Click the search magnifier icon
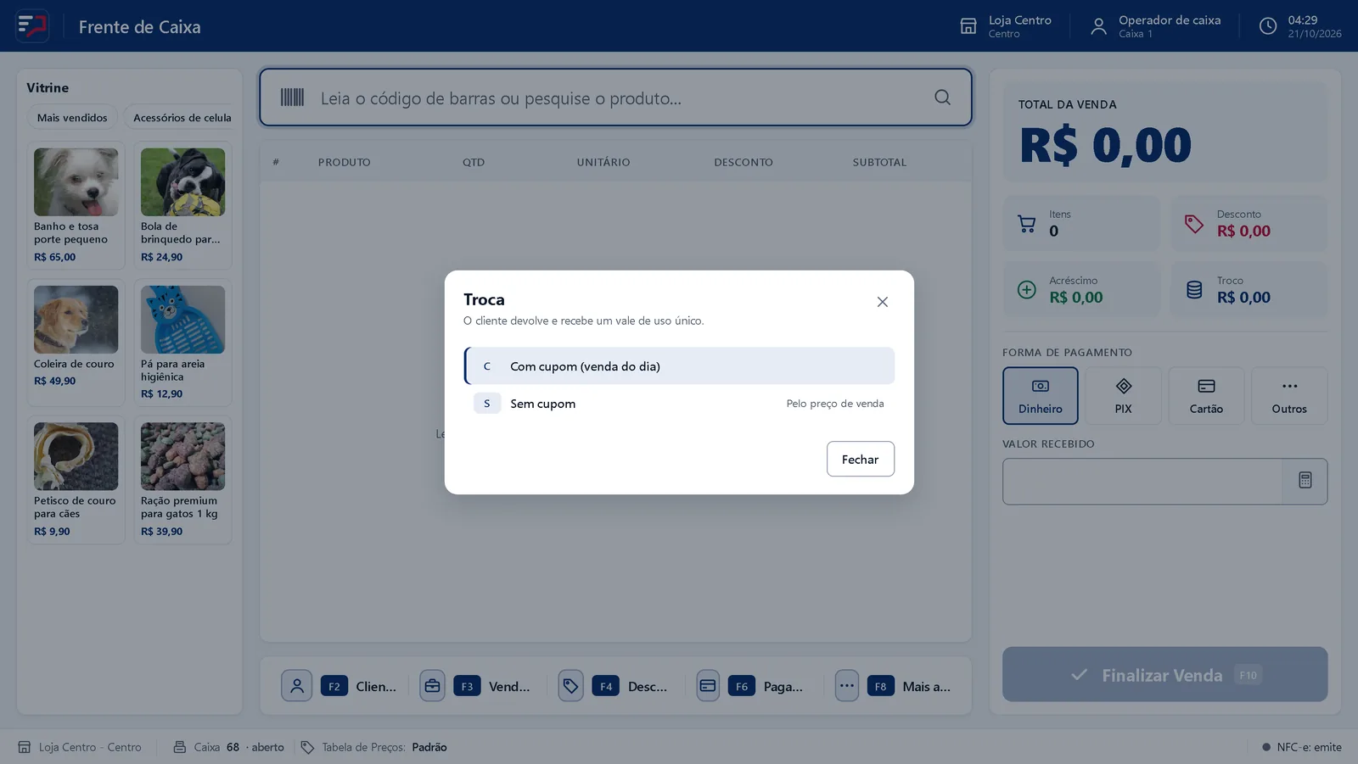The height and width of the screenshot is (764, 1358). [942, 98]
